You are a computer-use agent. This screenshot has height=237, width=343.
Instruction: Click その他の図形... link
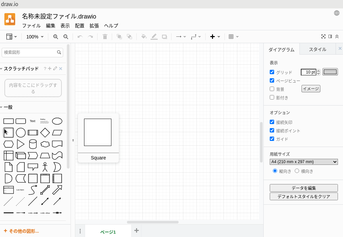[x=22, y=231]
